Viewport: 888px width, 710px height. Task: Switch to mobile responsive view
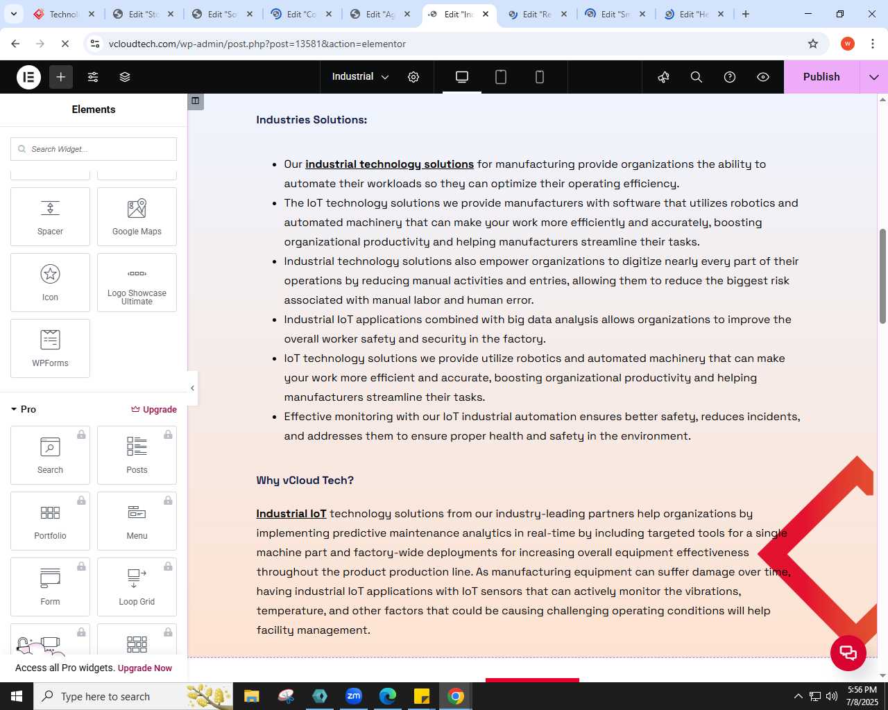click(x=540, y=77)
